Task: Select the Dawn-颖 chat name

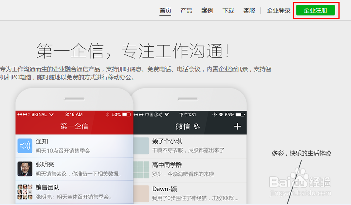Action: coord(165,189)
